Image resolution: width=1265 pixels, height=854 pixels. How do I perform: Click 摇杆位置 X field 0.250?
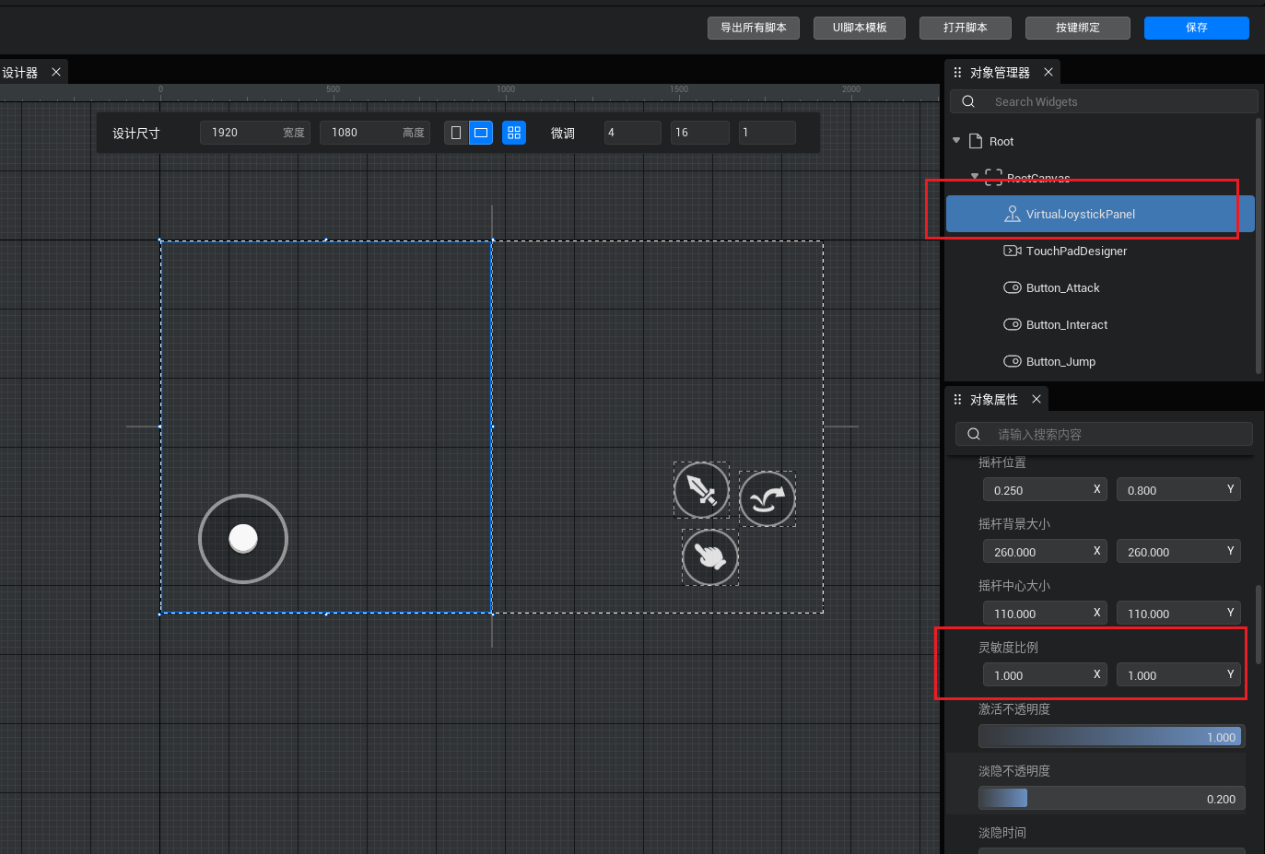[1045, 489]
